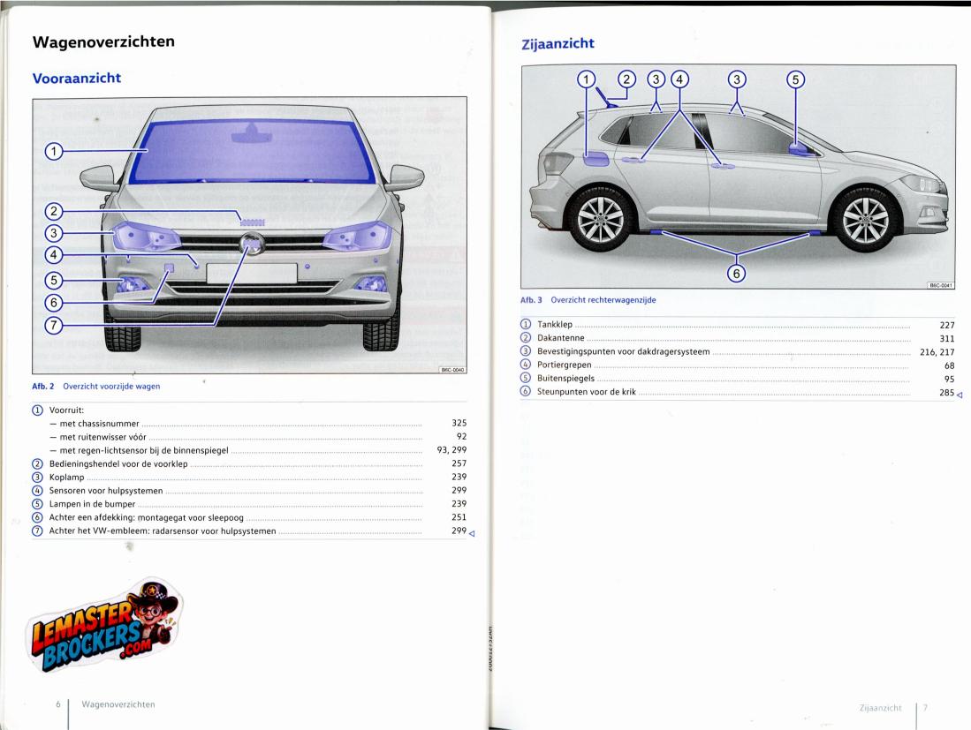Click page number 95 for Buitenspiegels
Screen dimensions: 971x730
click(949, 380)
